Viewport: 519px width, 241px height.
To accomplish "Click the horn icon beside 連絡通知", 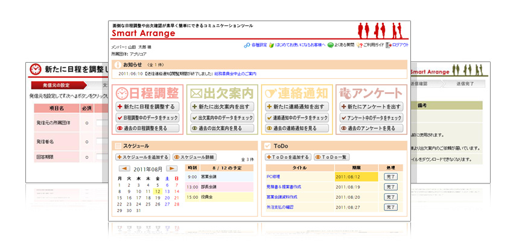I will click(x=271, y=94).
